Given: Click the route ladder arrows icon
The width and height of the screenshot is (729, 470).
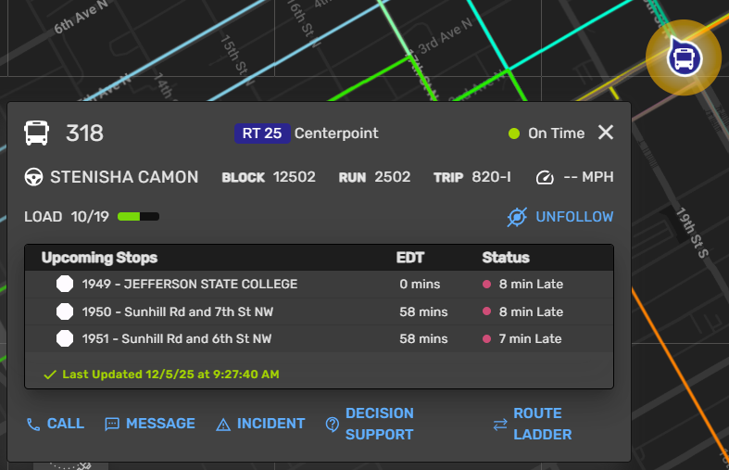Looking at the screenshot, I should pos(500,425).
